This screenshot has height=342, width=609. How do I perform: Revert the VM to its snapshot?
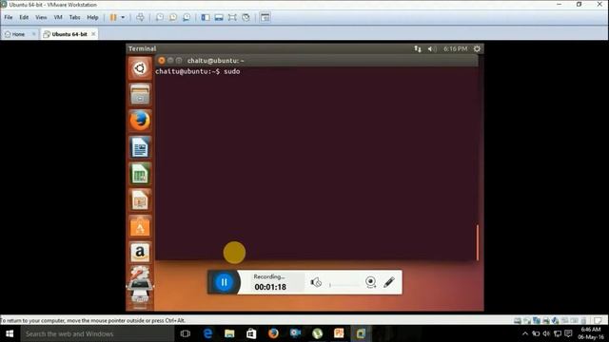pos(173,17)
